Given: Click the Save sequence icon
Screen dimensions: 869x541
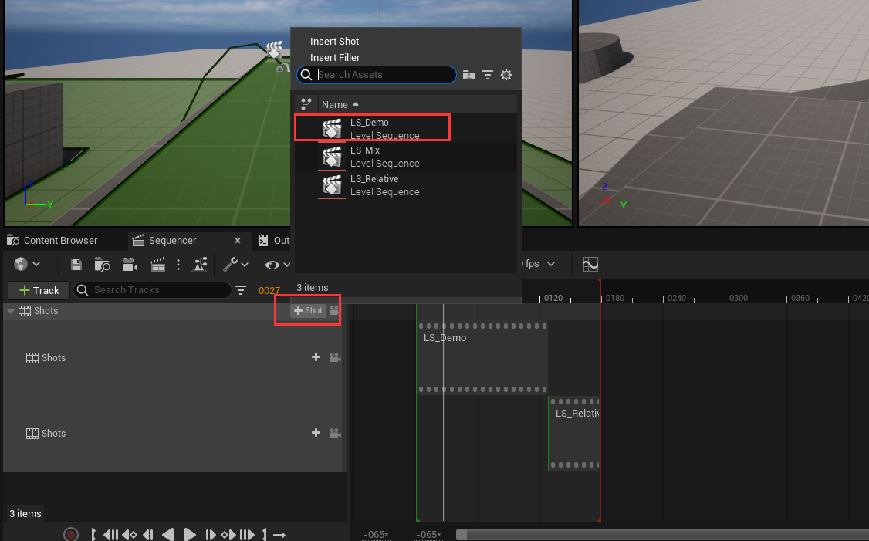Looking at the screenshot, I should tap(76, 265).
